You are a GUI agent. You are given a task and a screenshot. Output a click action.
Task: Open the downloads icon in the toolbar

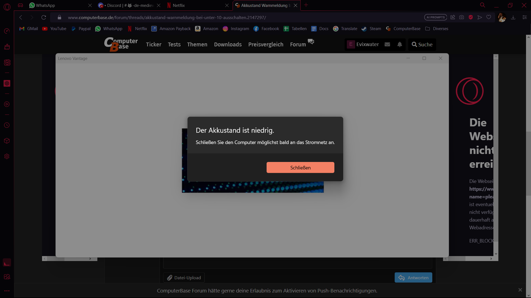[513, 17]
